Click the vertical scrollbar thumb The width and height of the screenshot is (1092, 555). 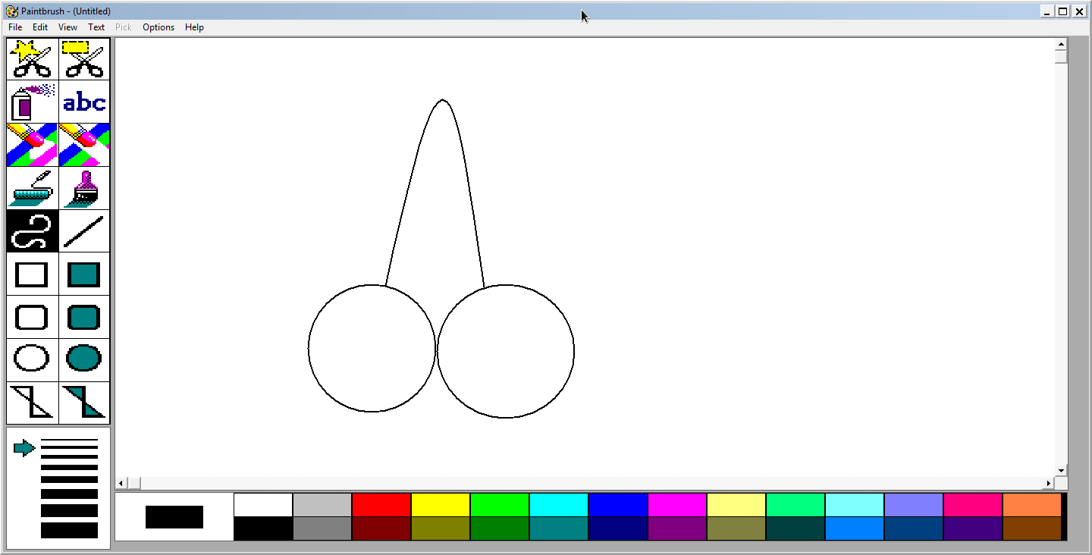(1062, 57)
